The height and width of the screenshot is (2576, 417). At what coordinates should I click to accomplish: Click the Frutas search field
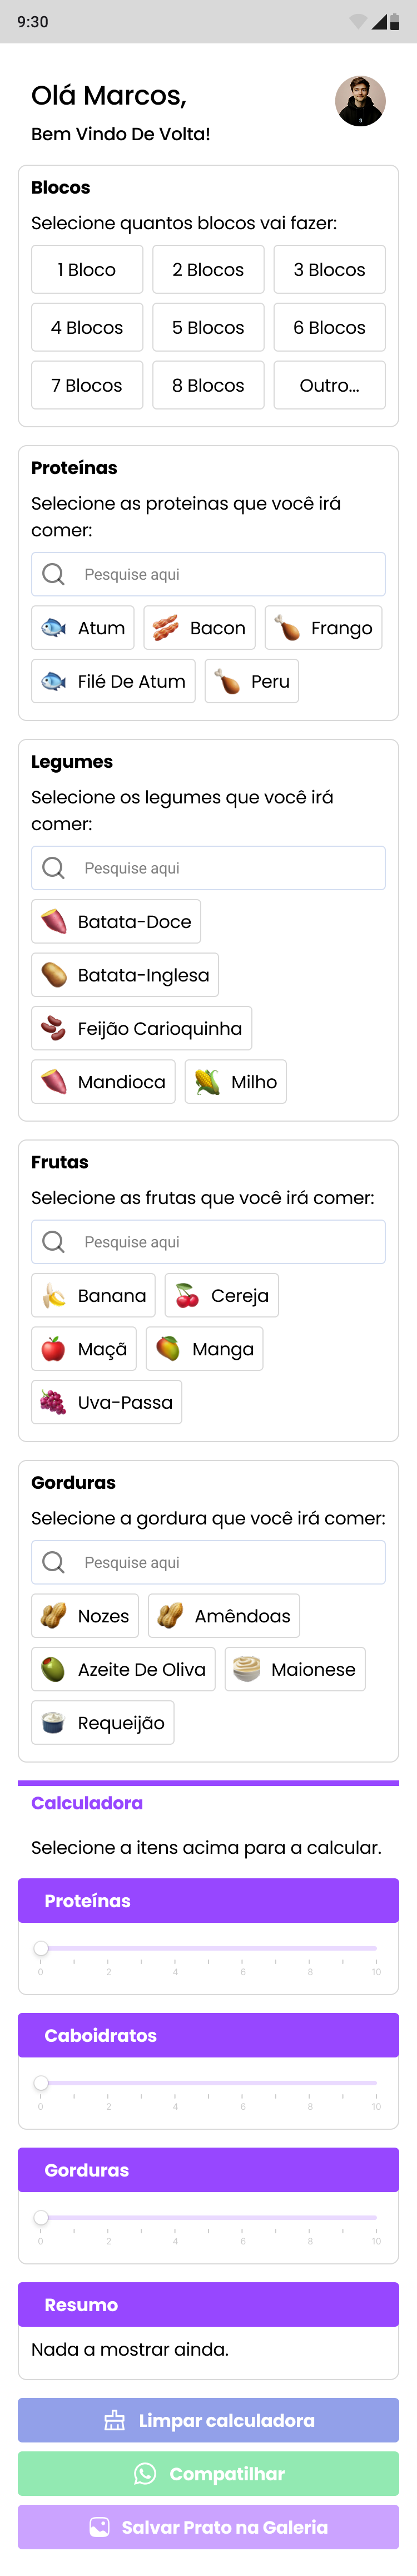(207, 1241)
